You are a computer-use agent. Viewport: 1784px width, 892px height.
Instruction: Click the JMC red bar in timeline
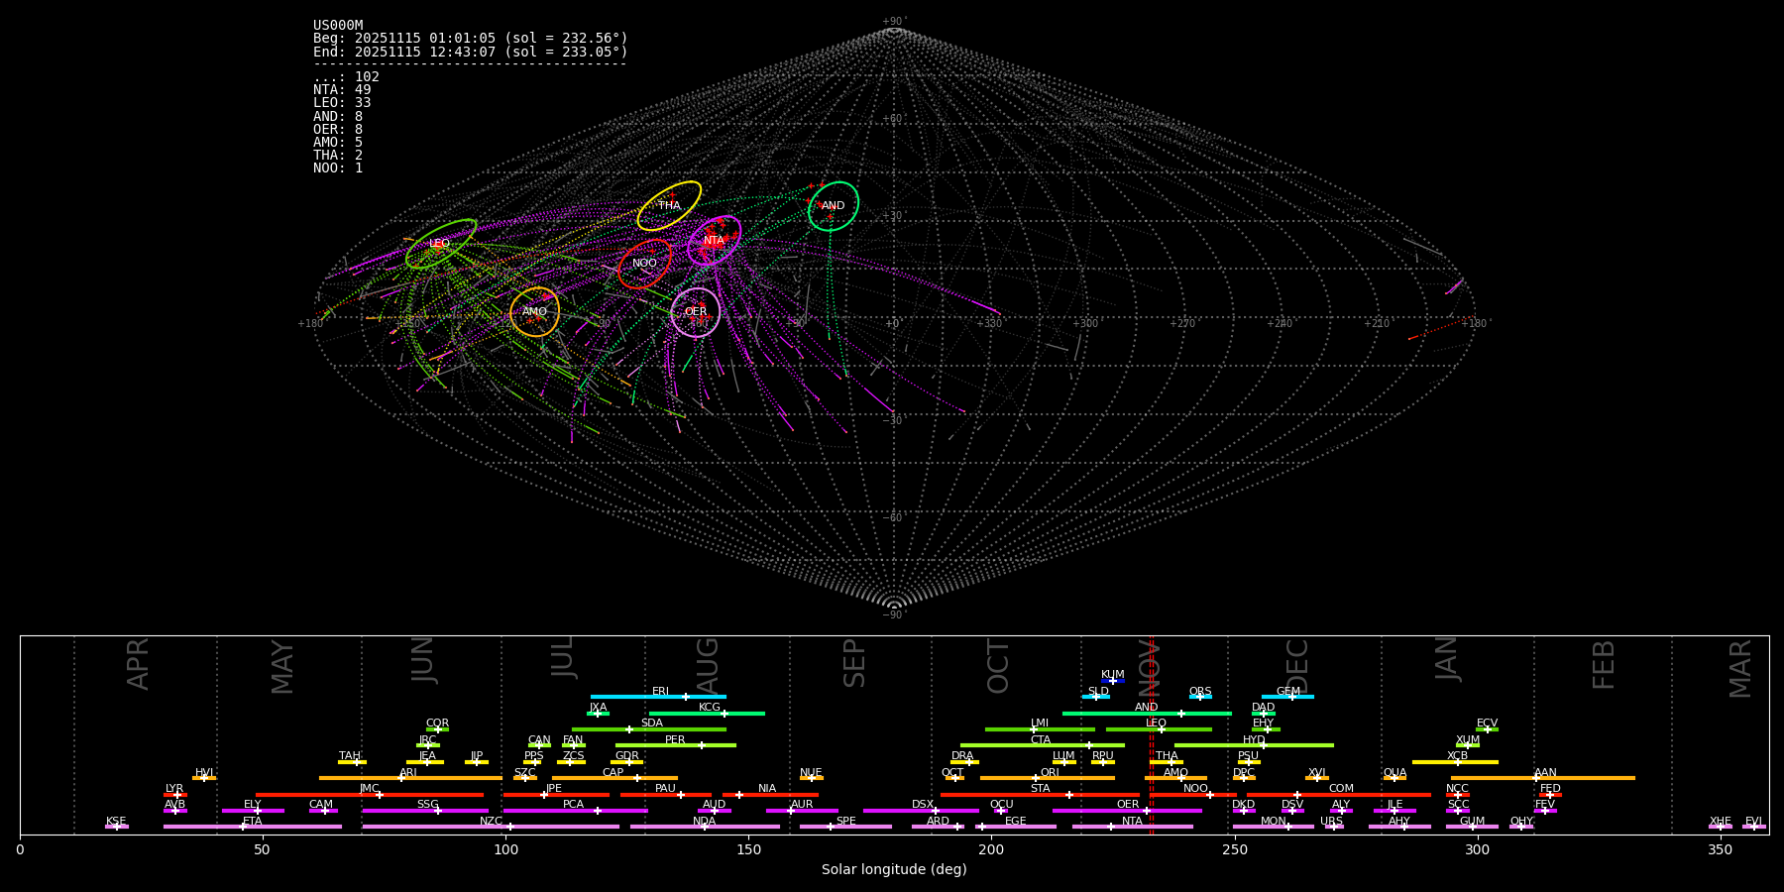click(x=370, y=795)
